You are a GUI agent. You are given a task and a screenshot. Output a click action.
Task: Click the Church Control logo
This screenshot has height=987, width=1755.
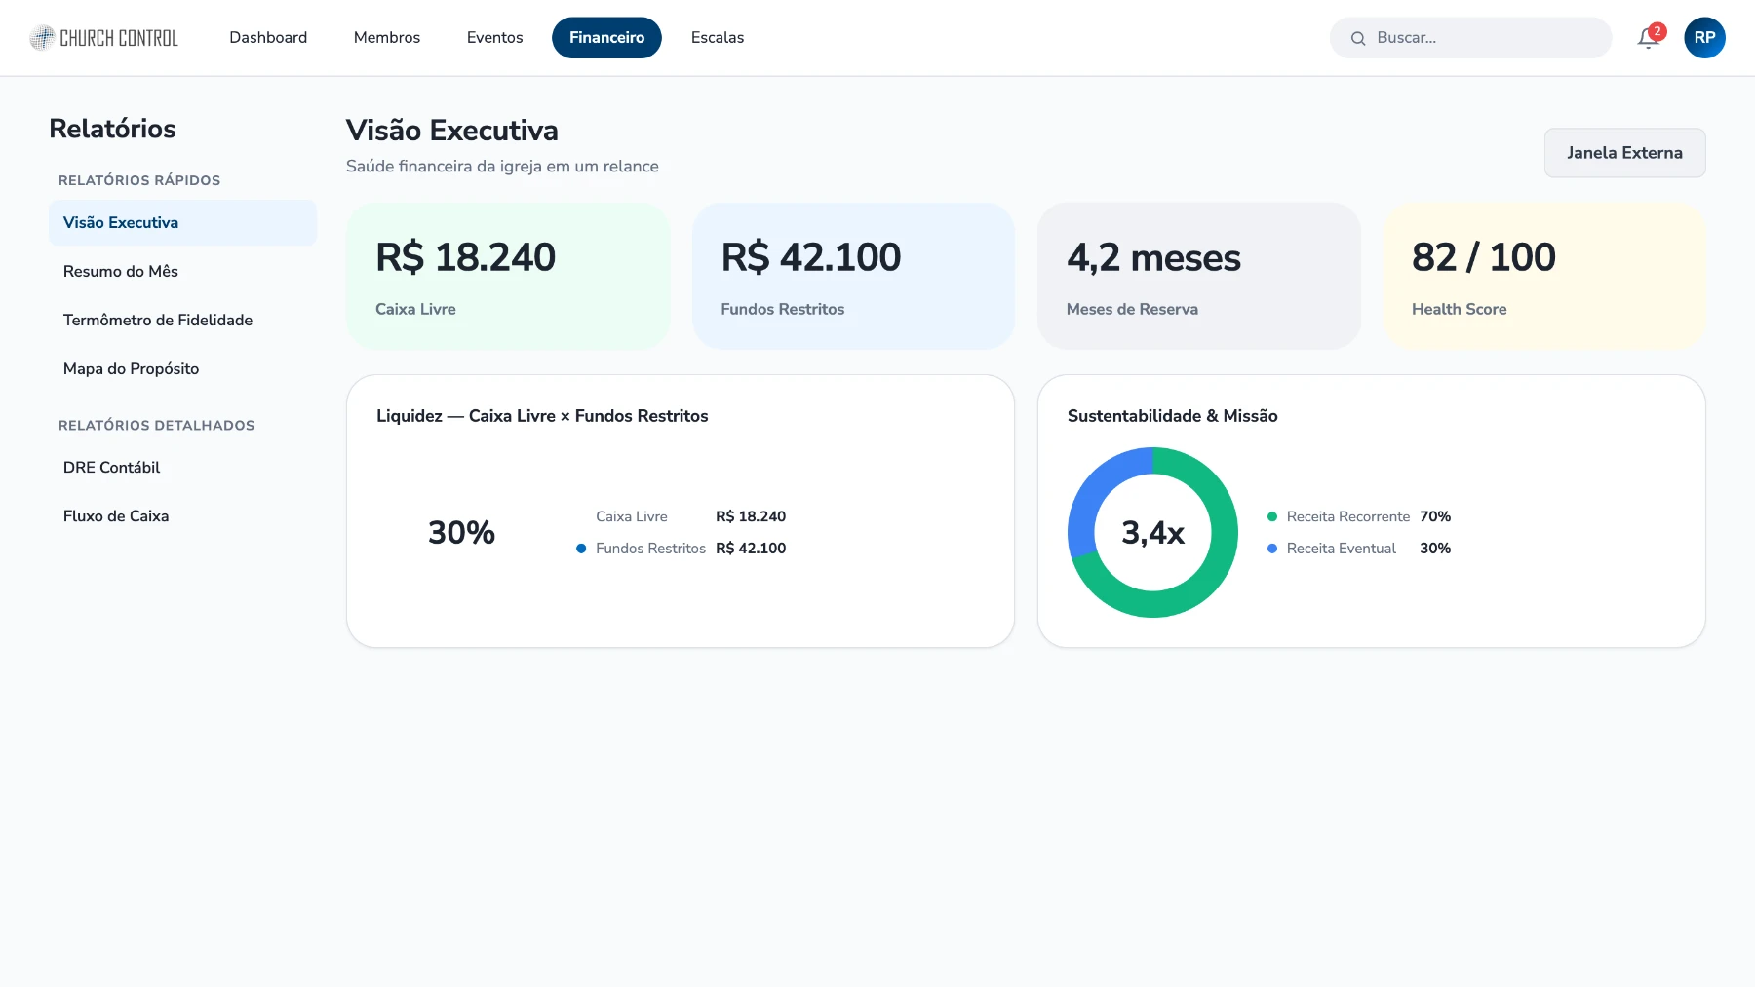tap(104, 38)
